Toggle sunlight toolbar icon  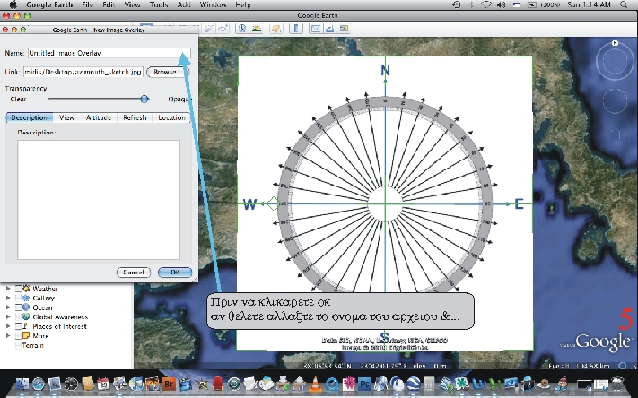(x=257, y=29)
